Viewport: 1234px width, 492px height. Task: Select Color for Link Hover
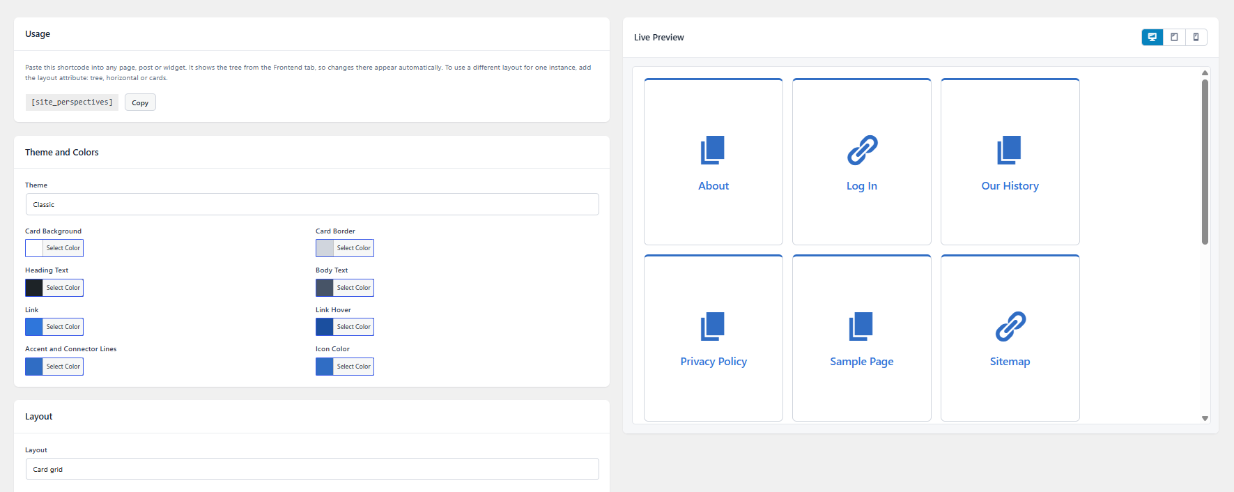[354, 327]
